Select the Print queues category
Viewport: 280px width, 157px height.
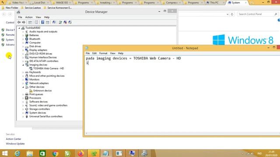36,94
